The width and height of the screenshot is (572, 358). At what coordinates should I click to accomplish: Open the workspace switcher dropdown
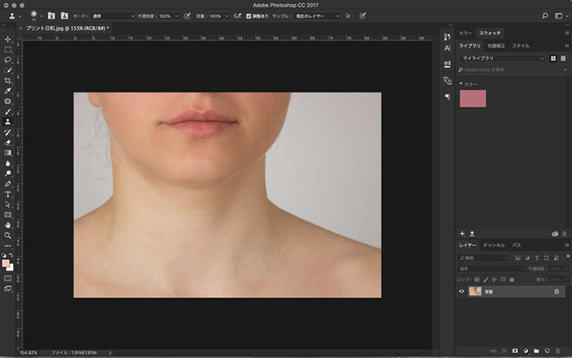tap(561, 16)
